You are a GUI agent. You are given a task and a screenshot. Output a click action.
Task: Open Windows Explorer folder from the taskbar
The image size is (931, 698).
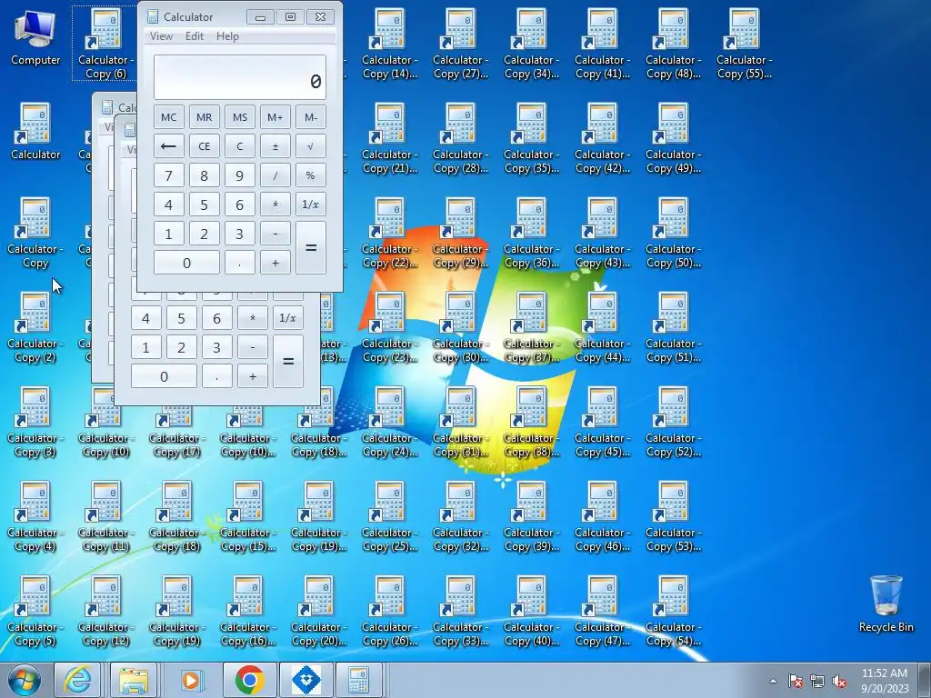[x=134, y=680]
